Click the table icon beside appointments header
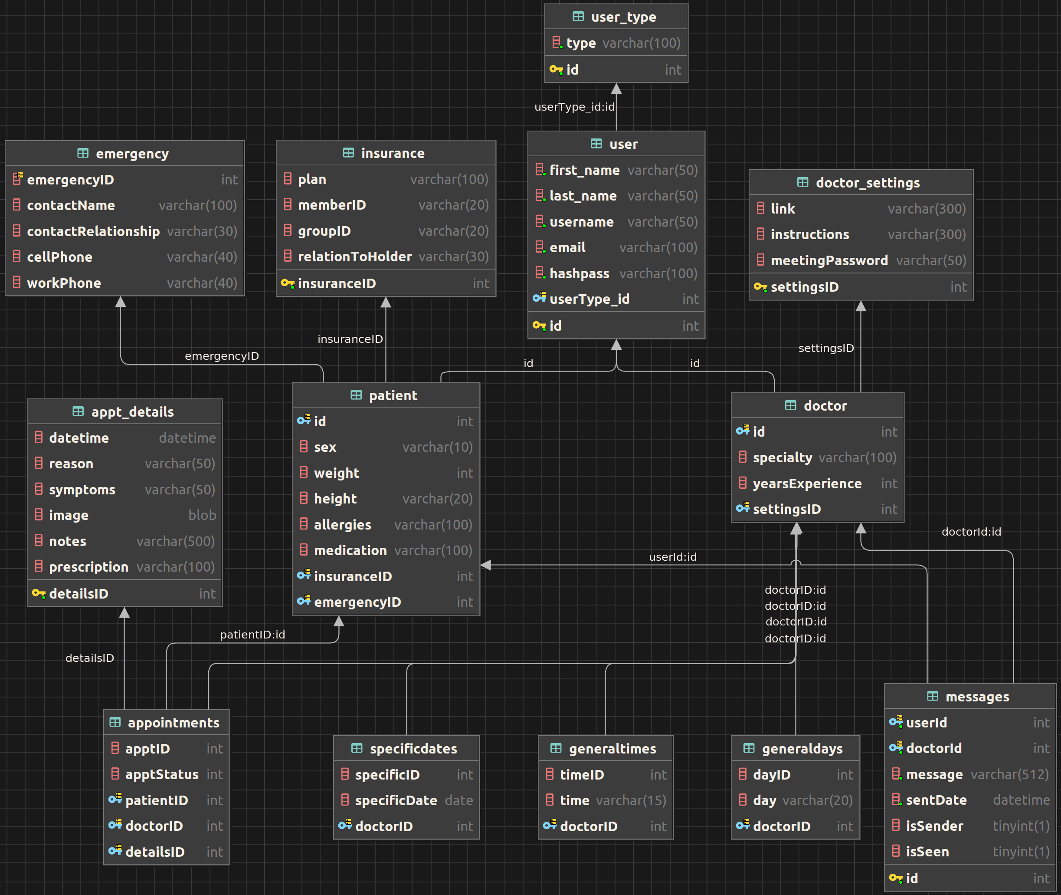 click(115, 722)
